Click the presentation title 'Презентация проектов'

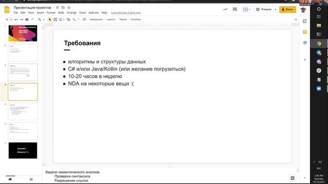pos(32,8)
